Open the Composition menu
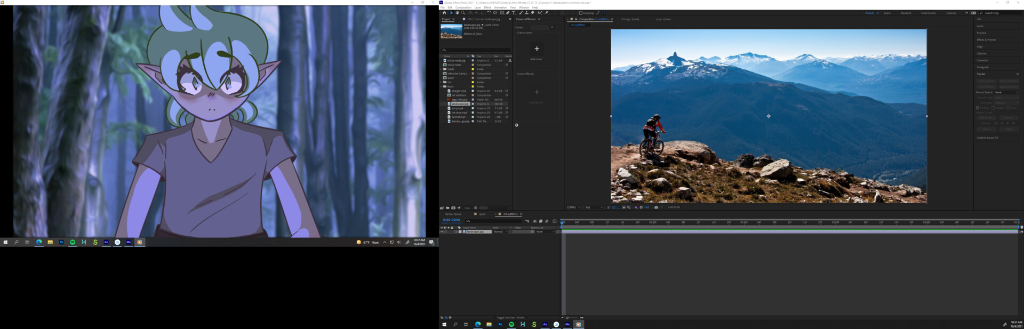 coord(463,7)
